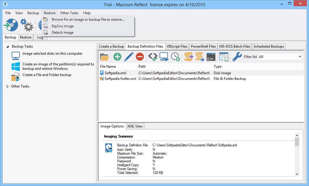This screenshot has width=309, height=186.
Task: Choose Browse for an image or backup file to restore
Action: click(x=88, y=20)
